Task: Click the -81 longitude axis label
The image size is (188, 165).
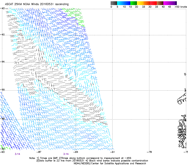Action: (112, 152)
